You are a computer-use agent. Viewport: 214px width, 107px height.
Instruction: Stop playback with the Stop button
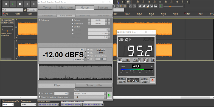[20, 4]
